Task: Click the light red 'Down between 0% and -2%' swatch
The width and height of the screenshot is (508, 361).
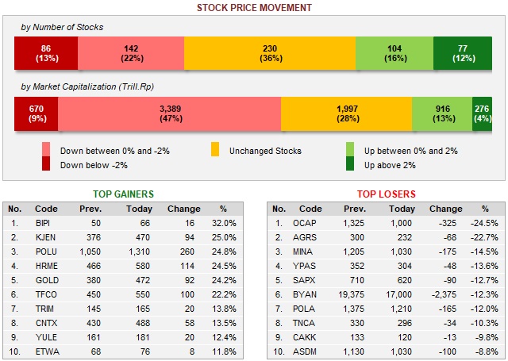Action: 46,151
